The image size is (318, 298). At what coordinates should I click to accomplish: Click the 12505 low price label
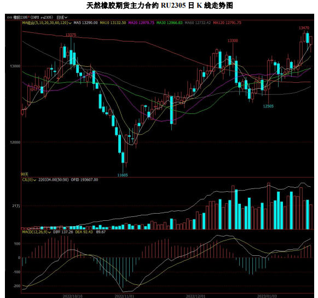268,106
